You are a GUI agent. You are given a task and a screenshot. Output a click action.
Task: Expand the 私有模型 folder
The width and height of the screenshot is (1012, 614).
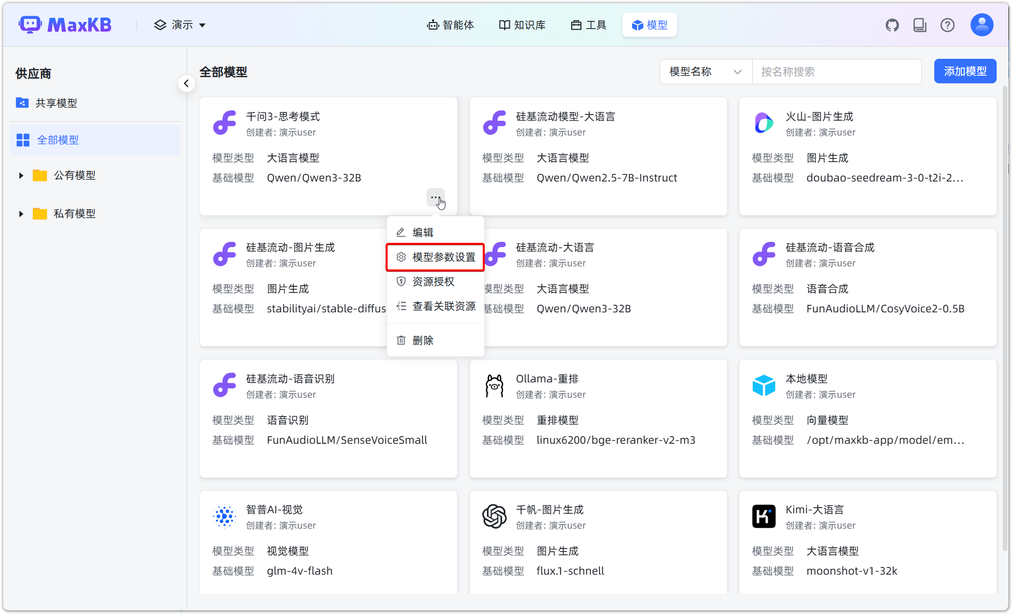point(21,213)
